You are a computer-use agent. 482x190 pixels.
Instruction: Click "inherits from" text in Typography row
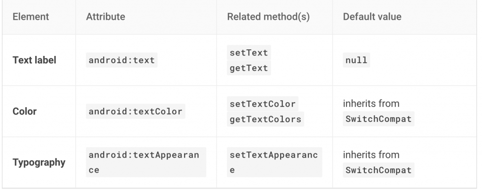tap(371, 155)
